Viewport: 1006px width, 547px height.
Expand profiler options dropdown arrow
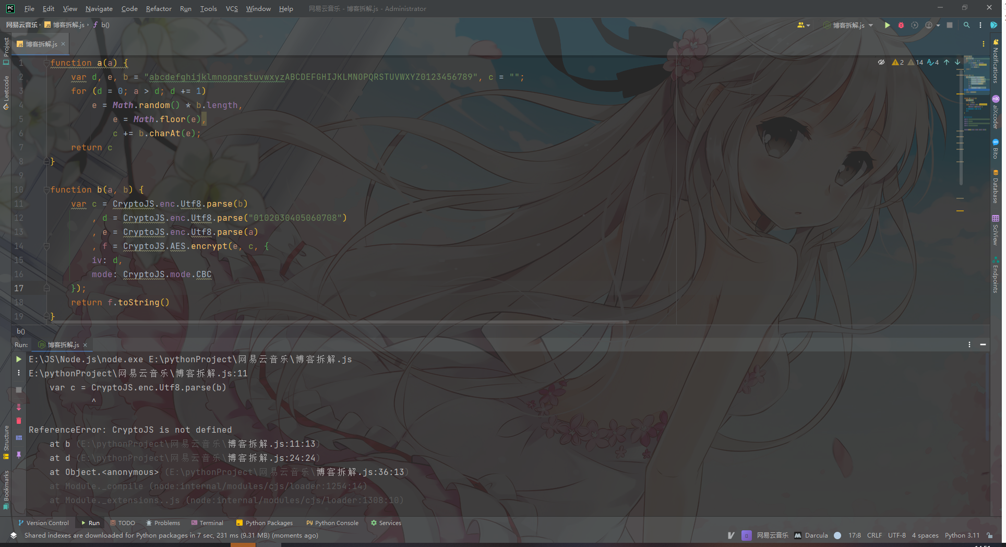[x=938, y=25]
